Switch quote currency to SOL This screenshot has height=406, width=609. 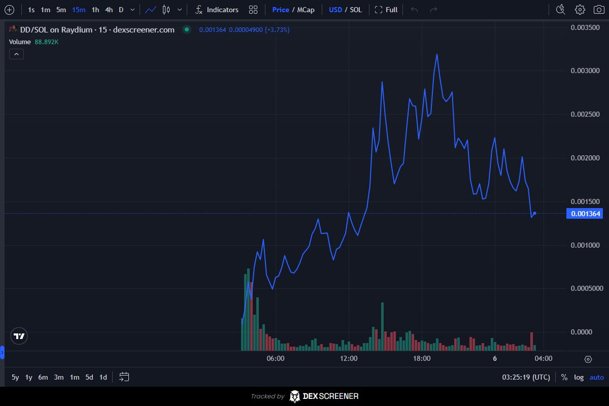point(356,10)
